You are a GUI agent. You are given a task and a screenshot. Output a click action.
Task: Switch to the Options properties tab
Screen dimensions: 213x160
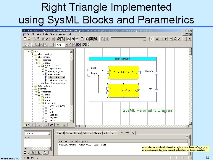[78, 133]
